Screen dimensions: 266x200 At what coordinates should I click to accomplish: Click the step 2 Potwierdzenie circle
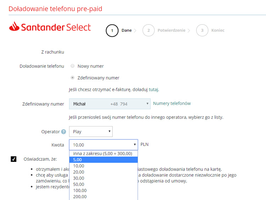(148, 31)
